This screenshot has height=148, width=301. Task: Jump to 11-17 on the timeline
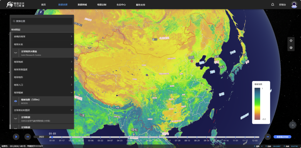click(245, 141)
